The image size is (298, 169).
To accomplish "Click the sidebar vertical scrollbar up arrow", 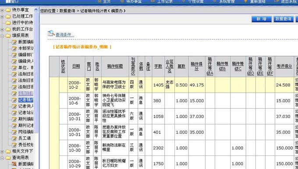I will pos(36,10).
